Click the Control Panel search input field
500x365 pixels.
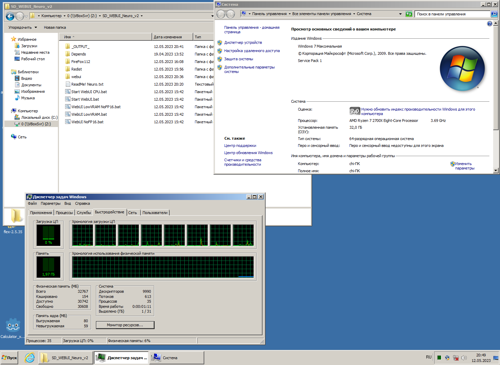(x=452, y=14)
